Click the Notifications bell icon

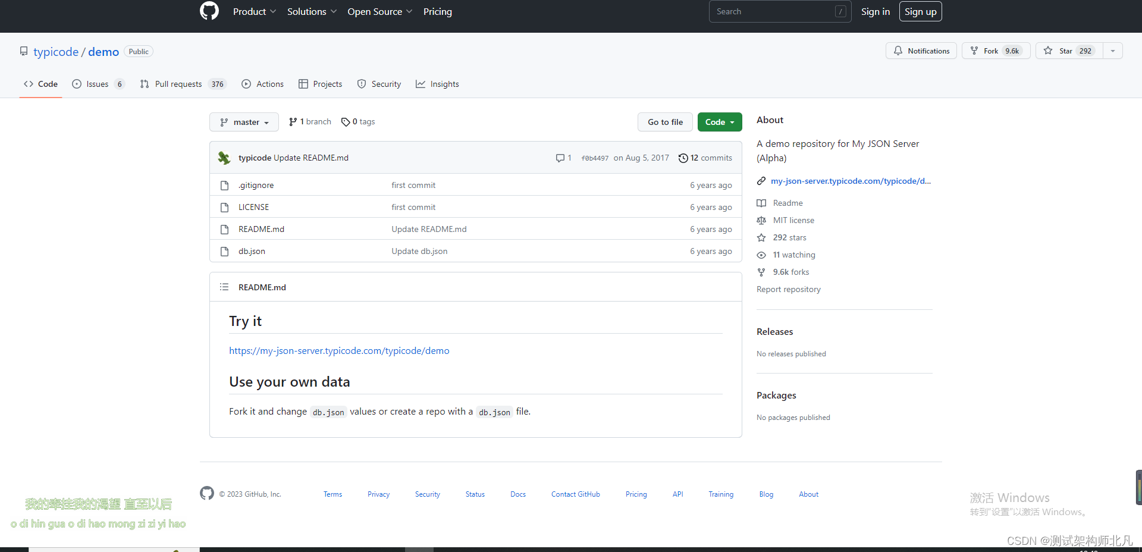898,51
